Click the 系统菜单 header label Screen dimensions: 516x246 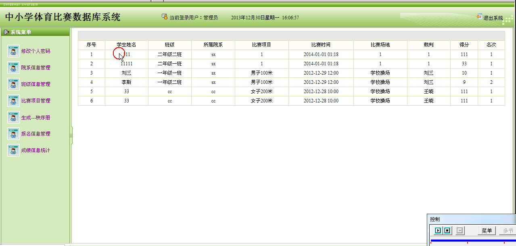(21, 32)
